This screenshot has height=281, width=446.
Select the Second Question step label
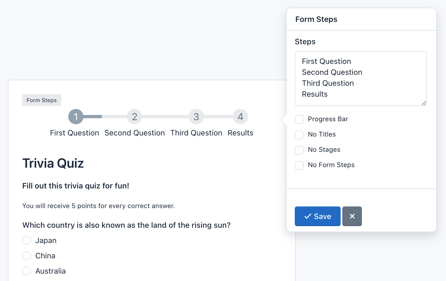coord(135,133)
